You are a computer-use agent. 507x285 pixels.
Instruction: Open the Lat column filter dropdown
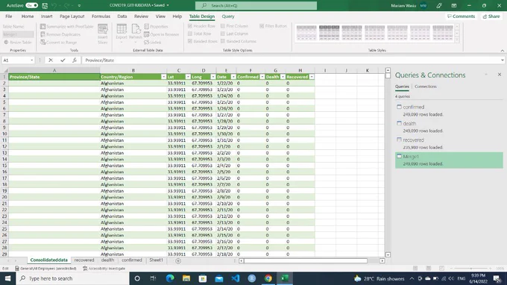pos(188,77)
